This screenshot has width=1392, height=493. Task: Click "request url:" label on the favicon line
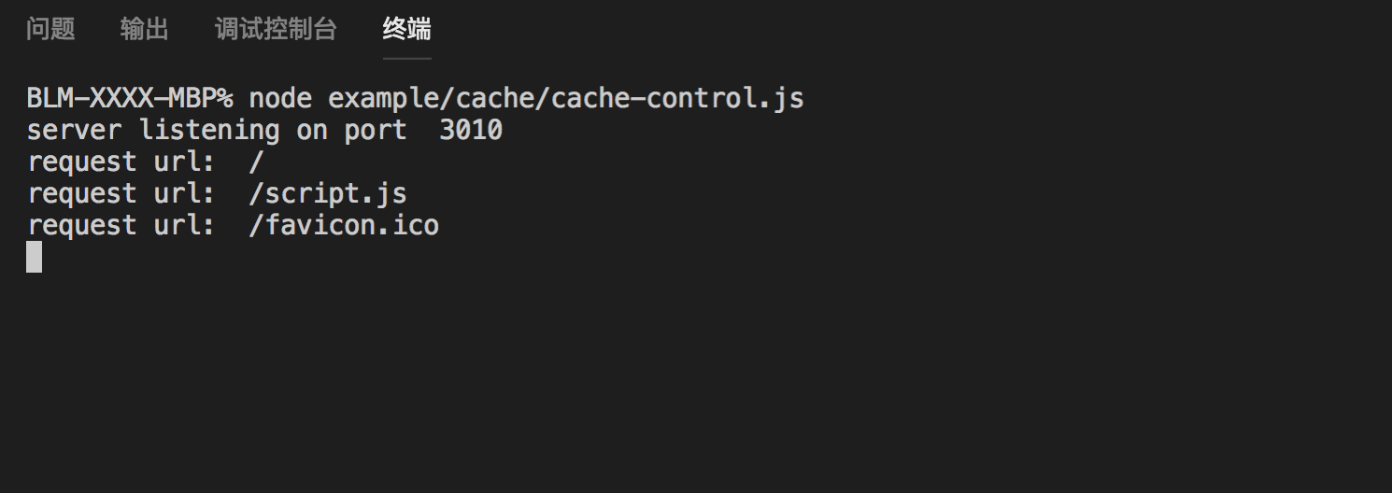tap(121, 225)
